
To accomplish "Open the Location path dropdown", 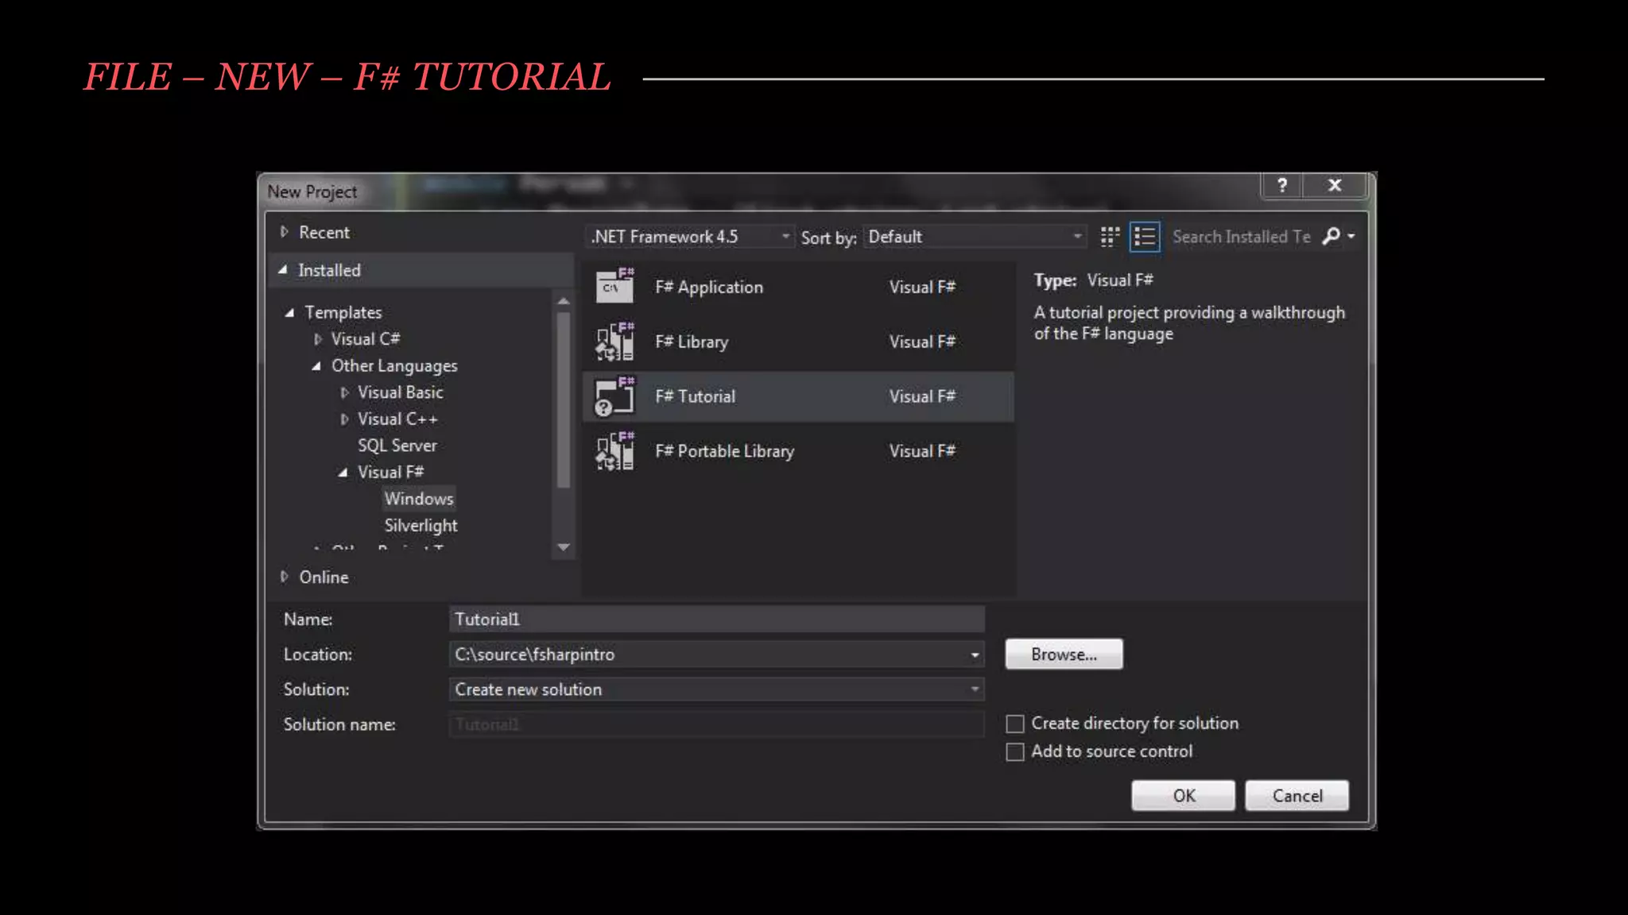I will click(975, 654).
